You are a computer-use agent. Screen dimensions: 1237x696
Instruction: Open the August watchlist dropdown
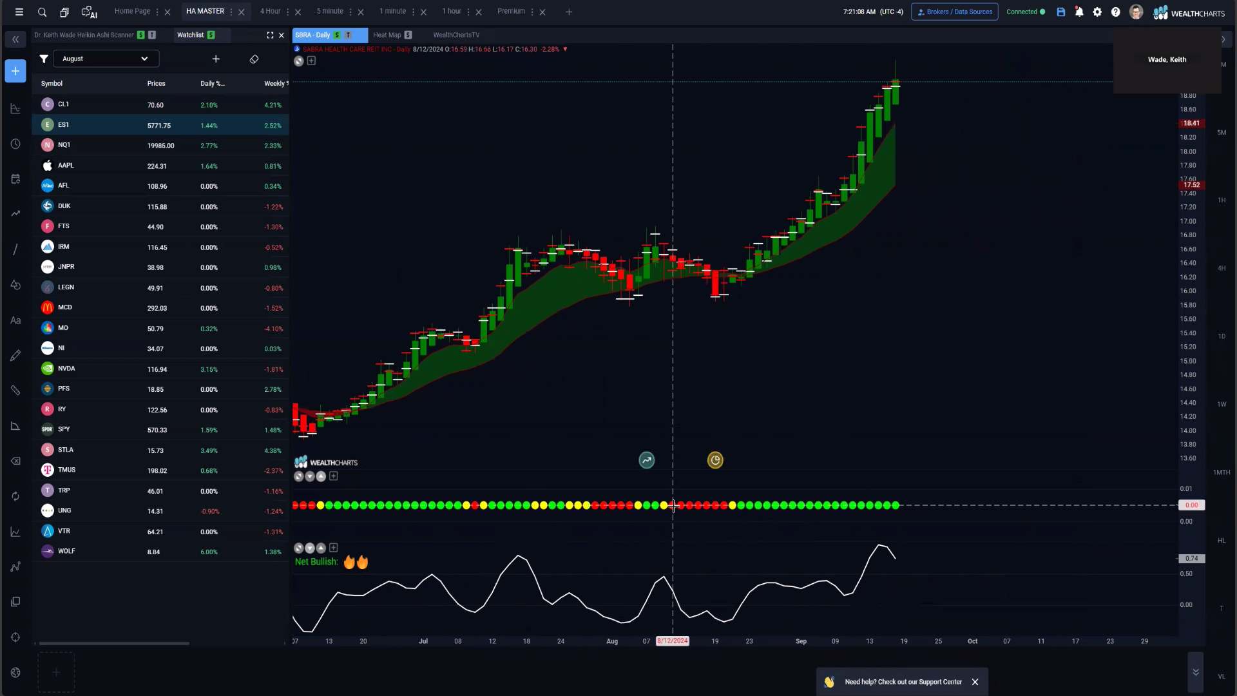[106, 59]
